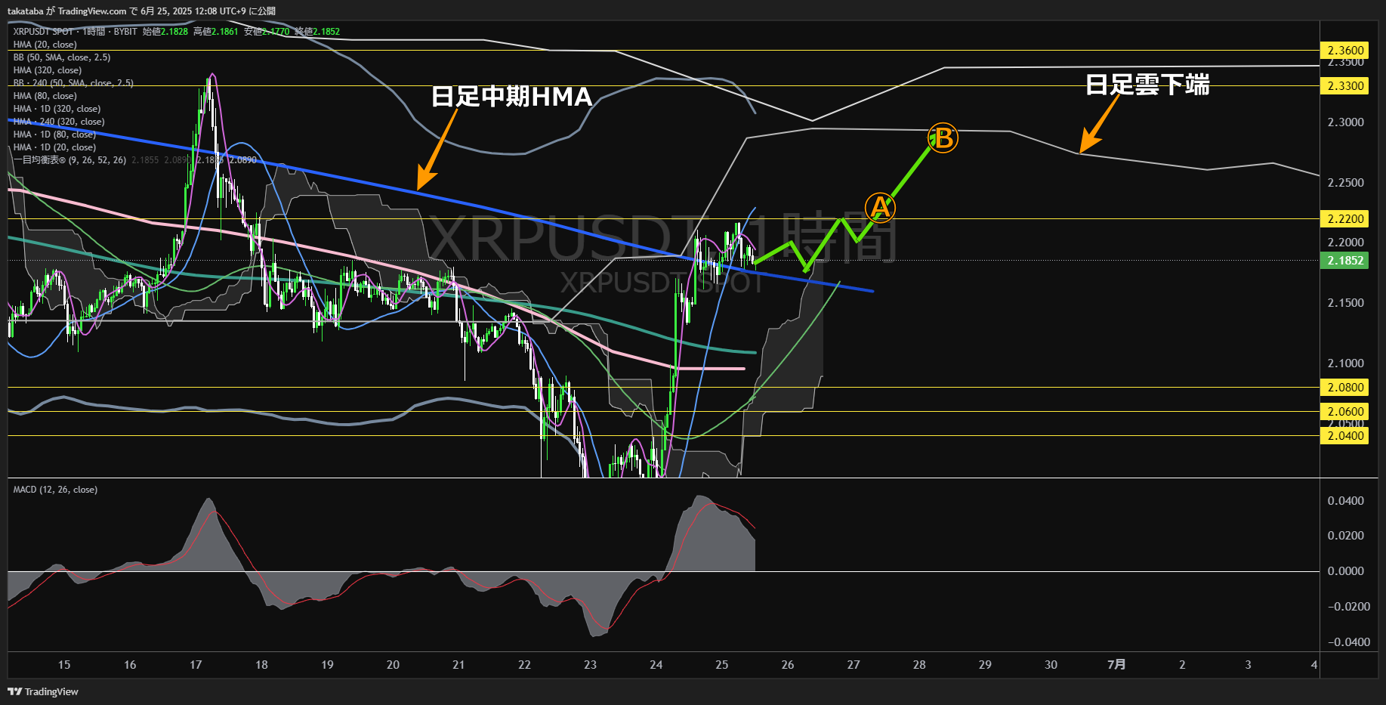Click the TradingView logo at bottom left
This screenshot has width=1386, height=705.
(x=43, y=691)
